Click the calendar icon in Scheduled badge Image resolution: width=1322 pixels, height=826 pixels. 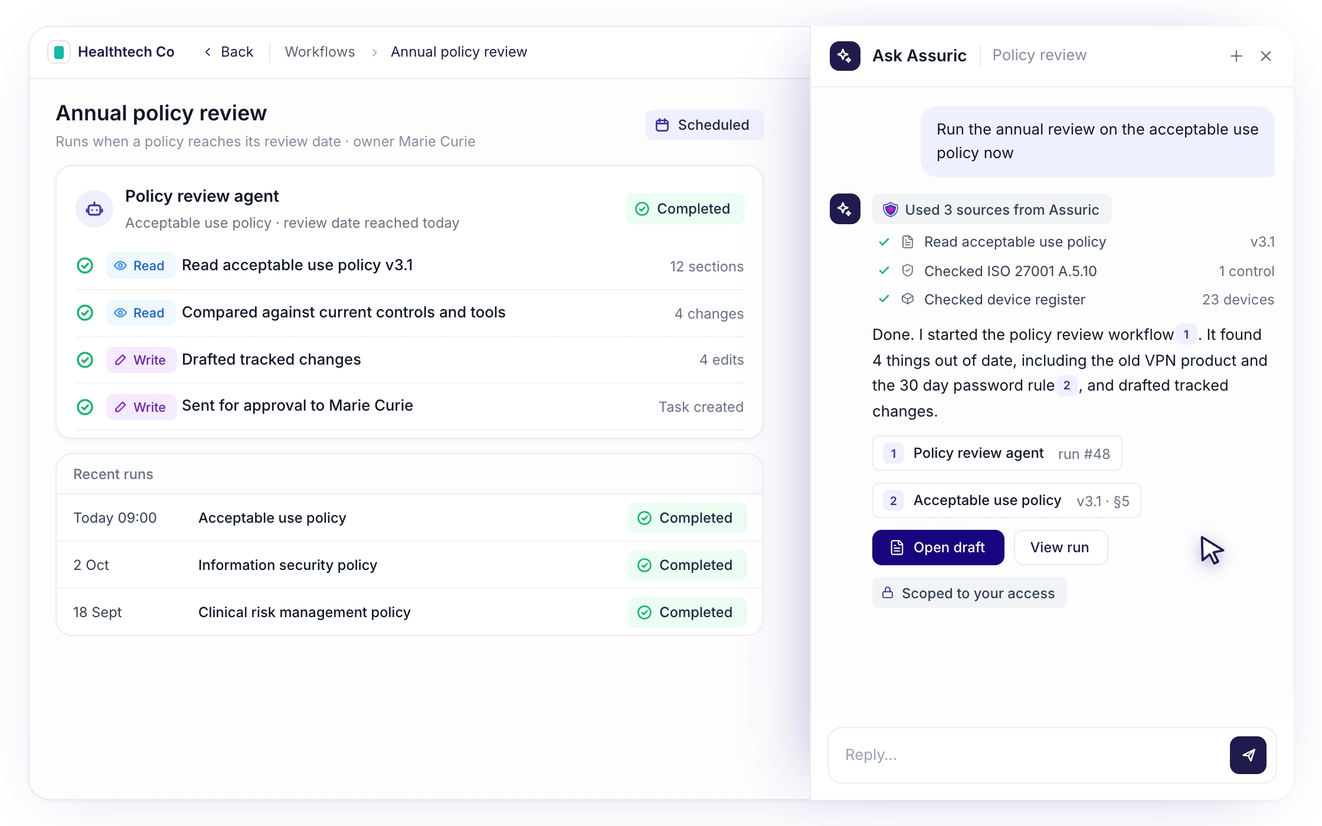coord(662,125)
